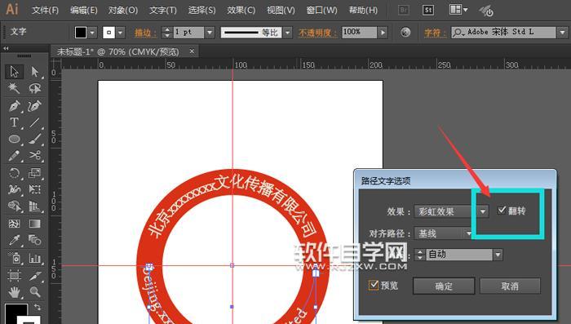
Task: Open the 对齐路径 基线 dropdown
Action: (443, 233)
